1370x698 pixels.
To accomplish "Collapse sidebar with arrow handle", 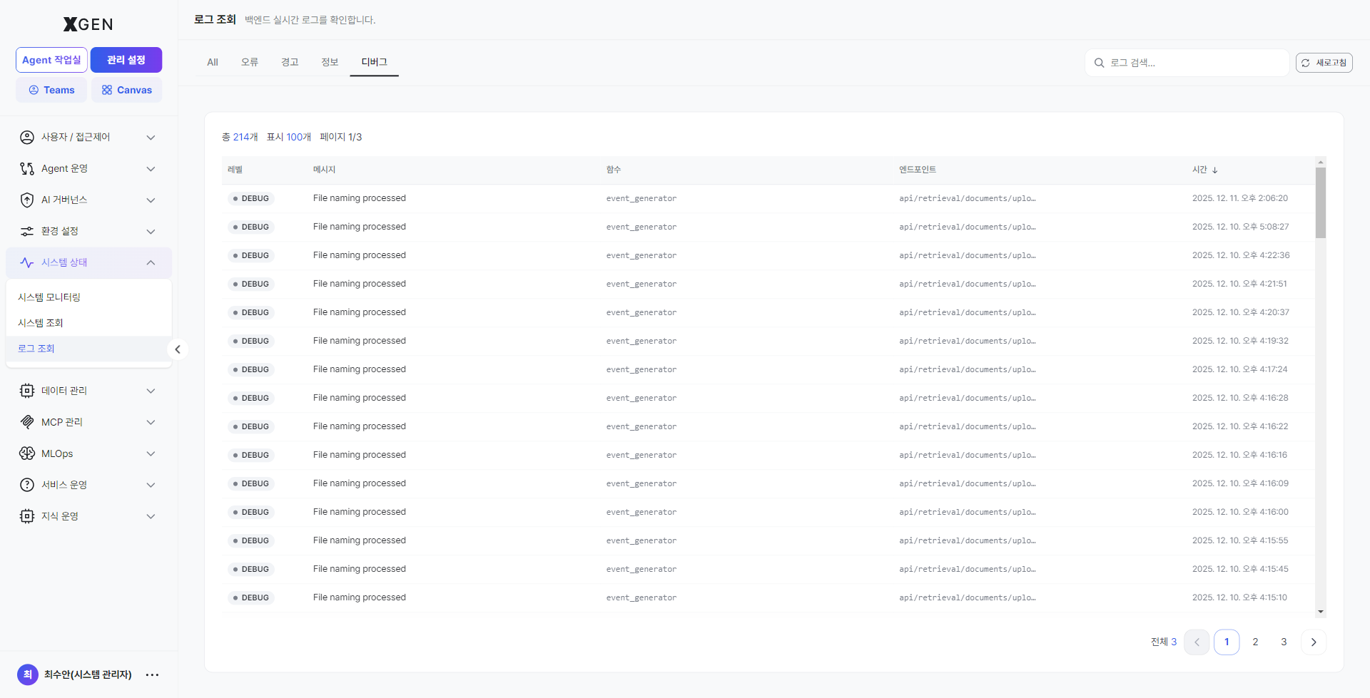I will click(178, 349).
